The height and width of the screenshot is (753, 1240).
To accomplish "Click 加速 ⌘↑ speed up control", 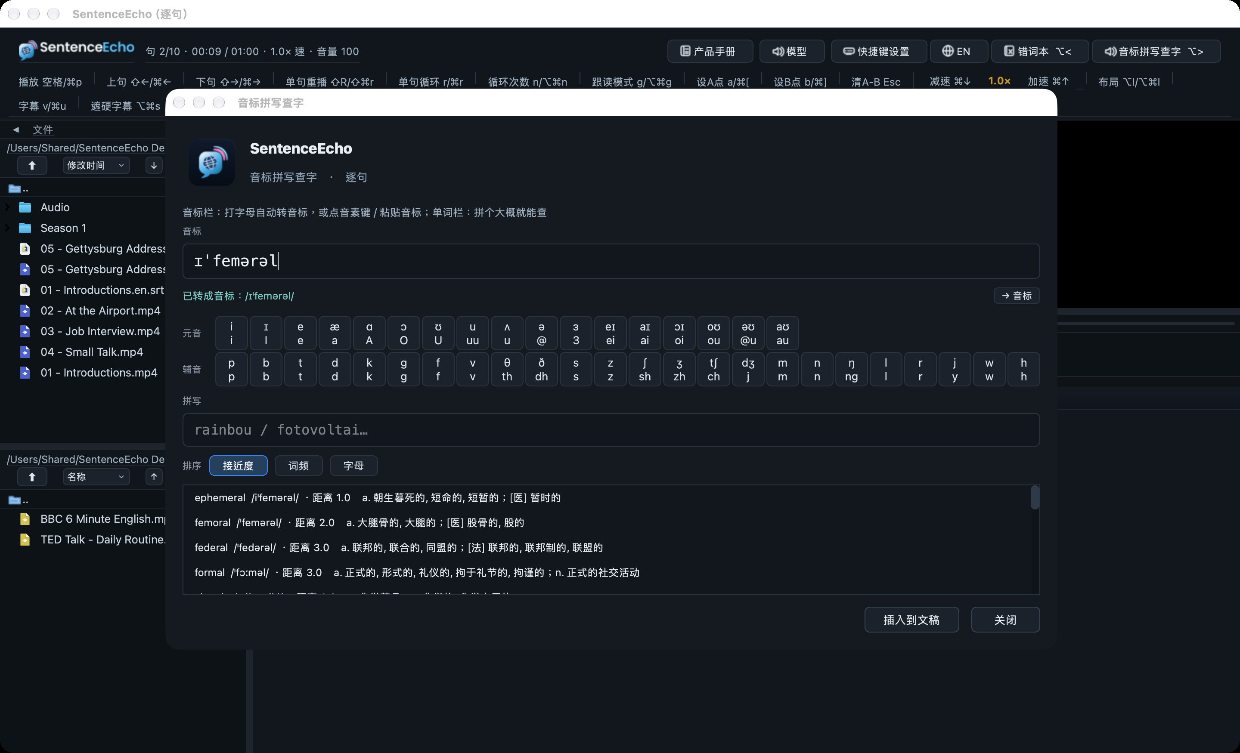I will pyautogui.click(x=1048, y=81).
